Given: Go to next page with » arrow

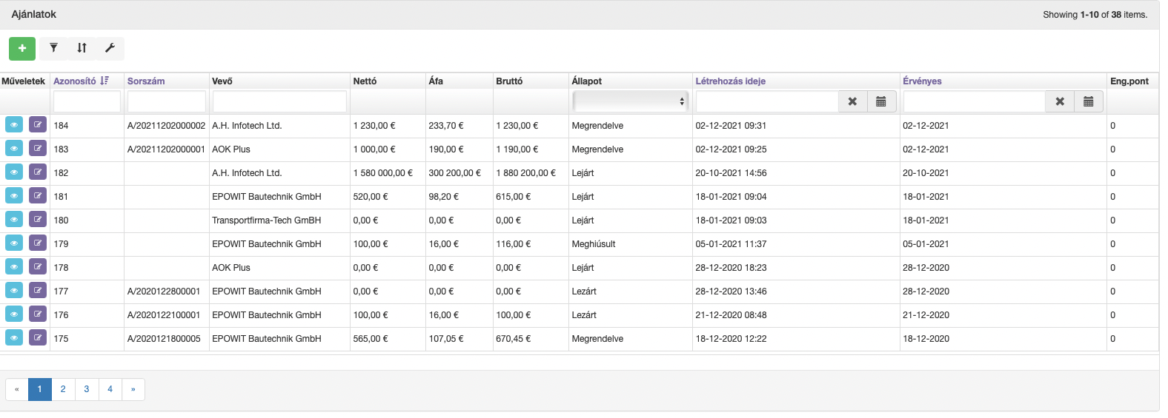Looking at the screenshot, I should click(x=133, y=389).
